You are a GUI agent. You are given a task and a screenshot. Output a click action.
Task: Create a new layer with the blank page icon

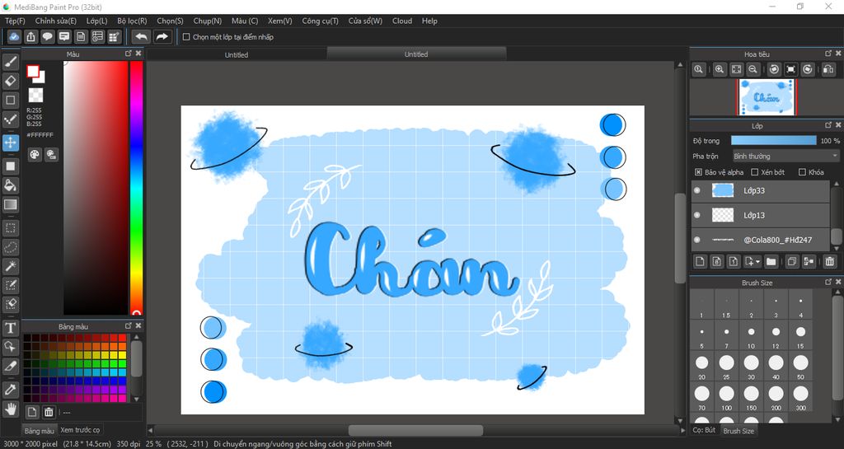(700, 262)
